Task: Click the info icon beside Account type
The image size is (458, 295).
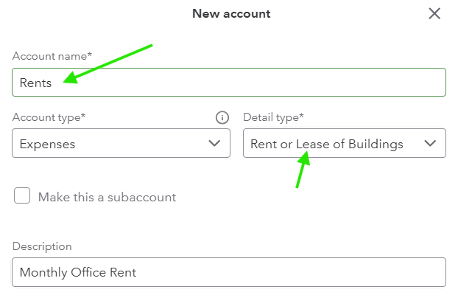Action: tap(222, 118)
